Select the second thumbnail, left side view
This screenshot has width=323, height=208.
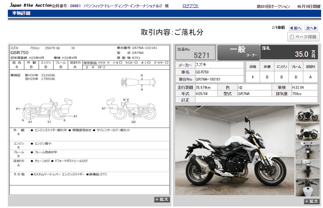pyautogui.click(x=308, y=132)
